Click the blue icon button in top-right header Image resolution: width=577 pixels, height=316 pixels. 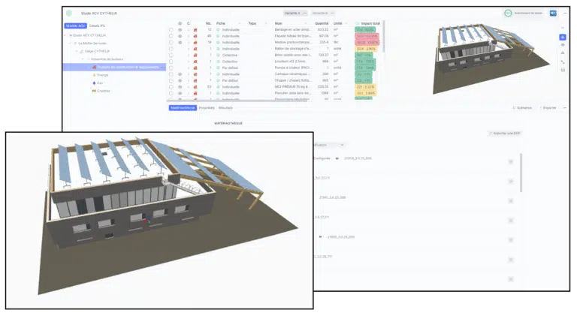point(553,13)
